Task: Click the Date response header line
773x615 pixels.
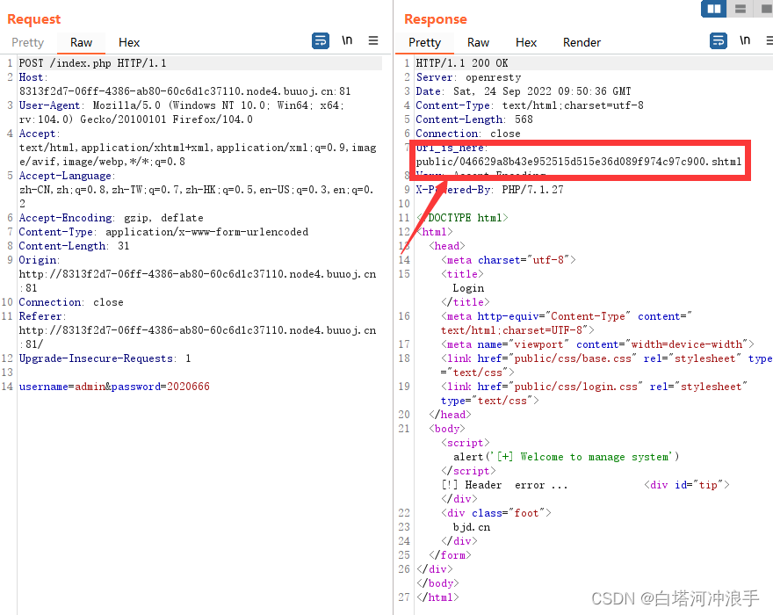Action: 524,91
